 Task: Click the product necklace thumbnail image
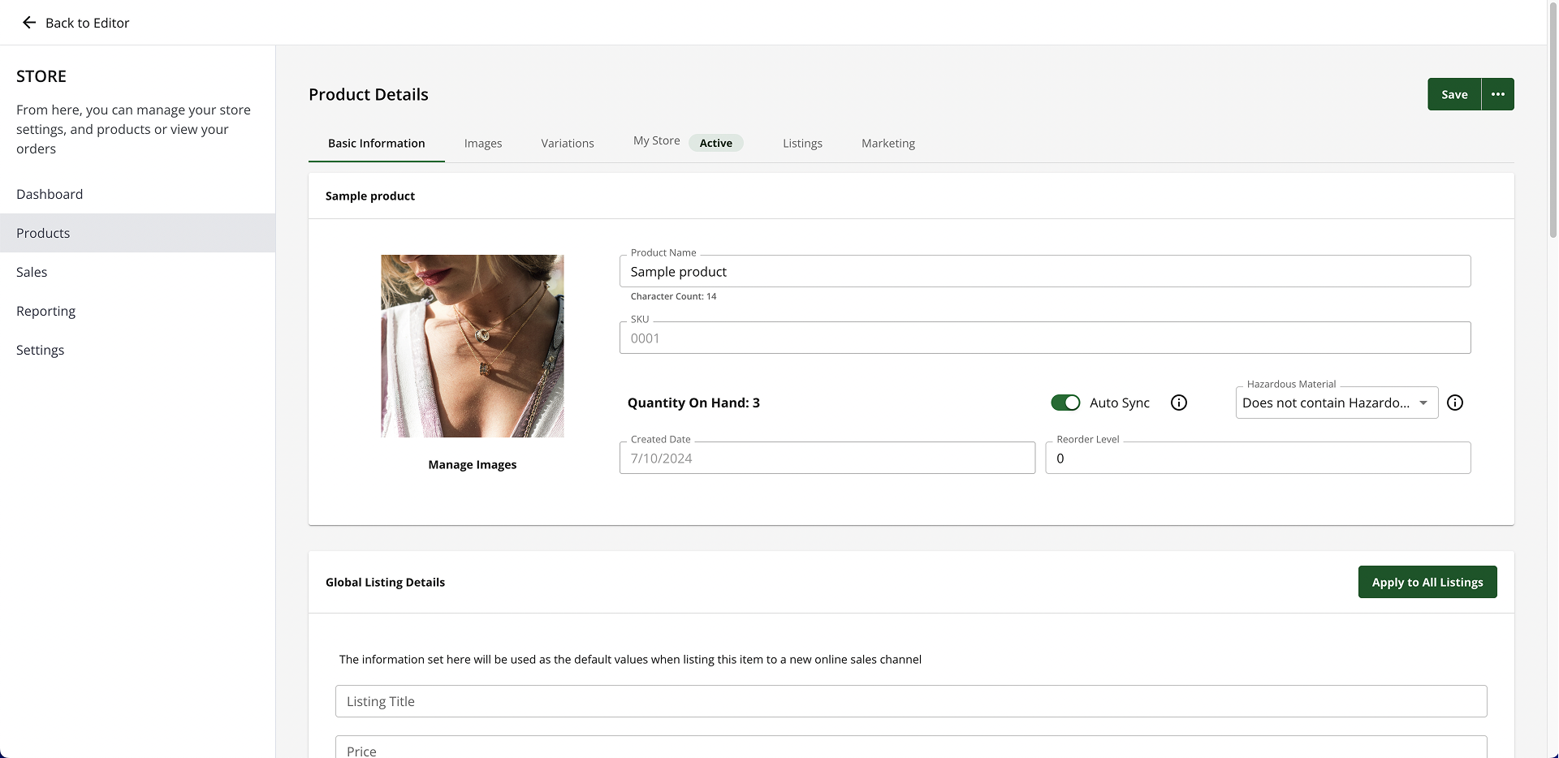coord(473,346)
